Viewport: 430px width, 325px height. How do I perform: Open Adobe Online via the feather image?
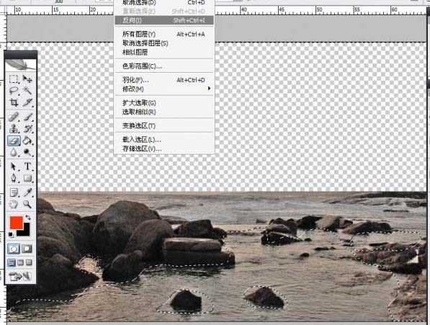point(21,65)
